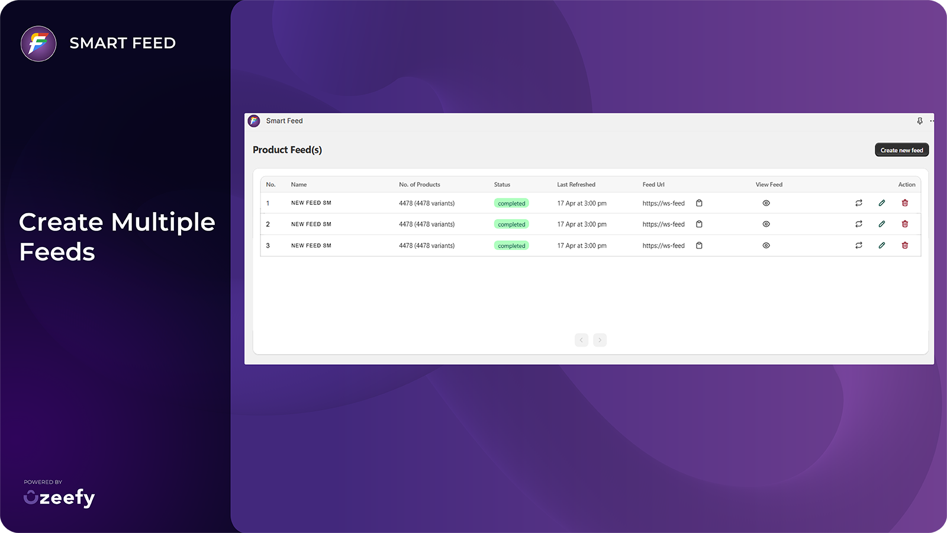
Task: Refresh feed in row 2
Action: (x=859, y=224)
